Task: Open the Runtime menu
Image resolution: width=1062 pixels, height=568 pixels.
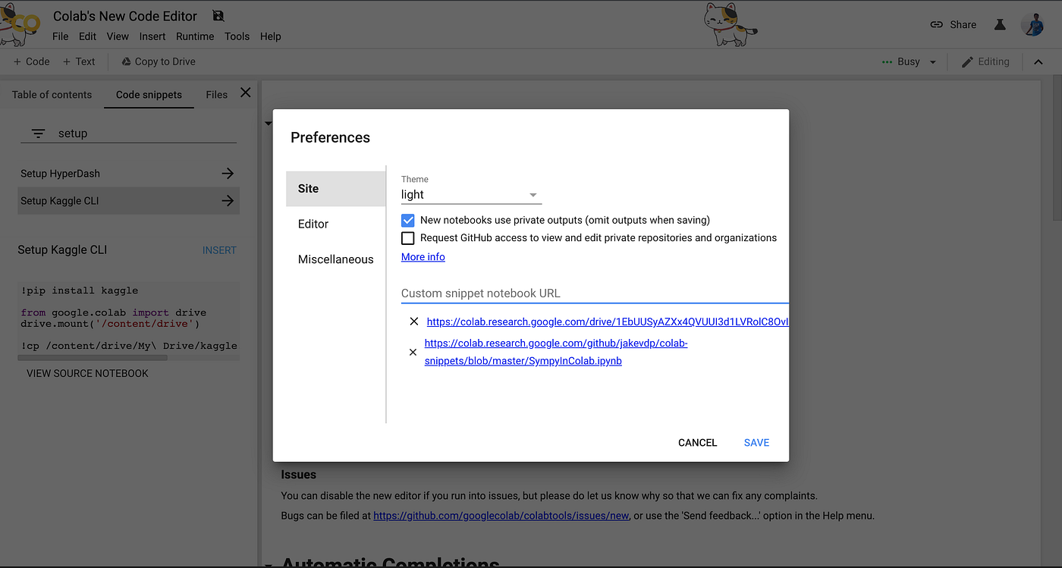Action: click(x=195, y=36)
